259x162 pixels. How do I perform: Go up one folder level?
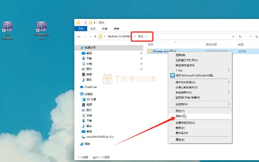(95, 36)
